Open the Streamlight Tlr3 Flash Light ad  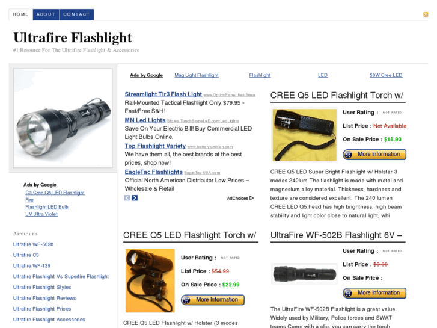pos(163,94)
